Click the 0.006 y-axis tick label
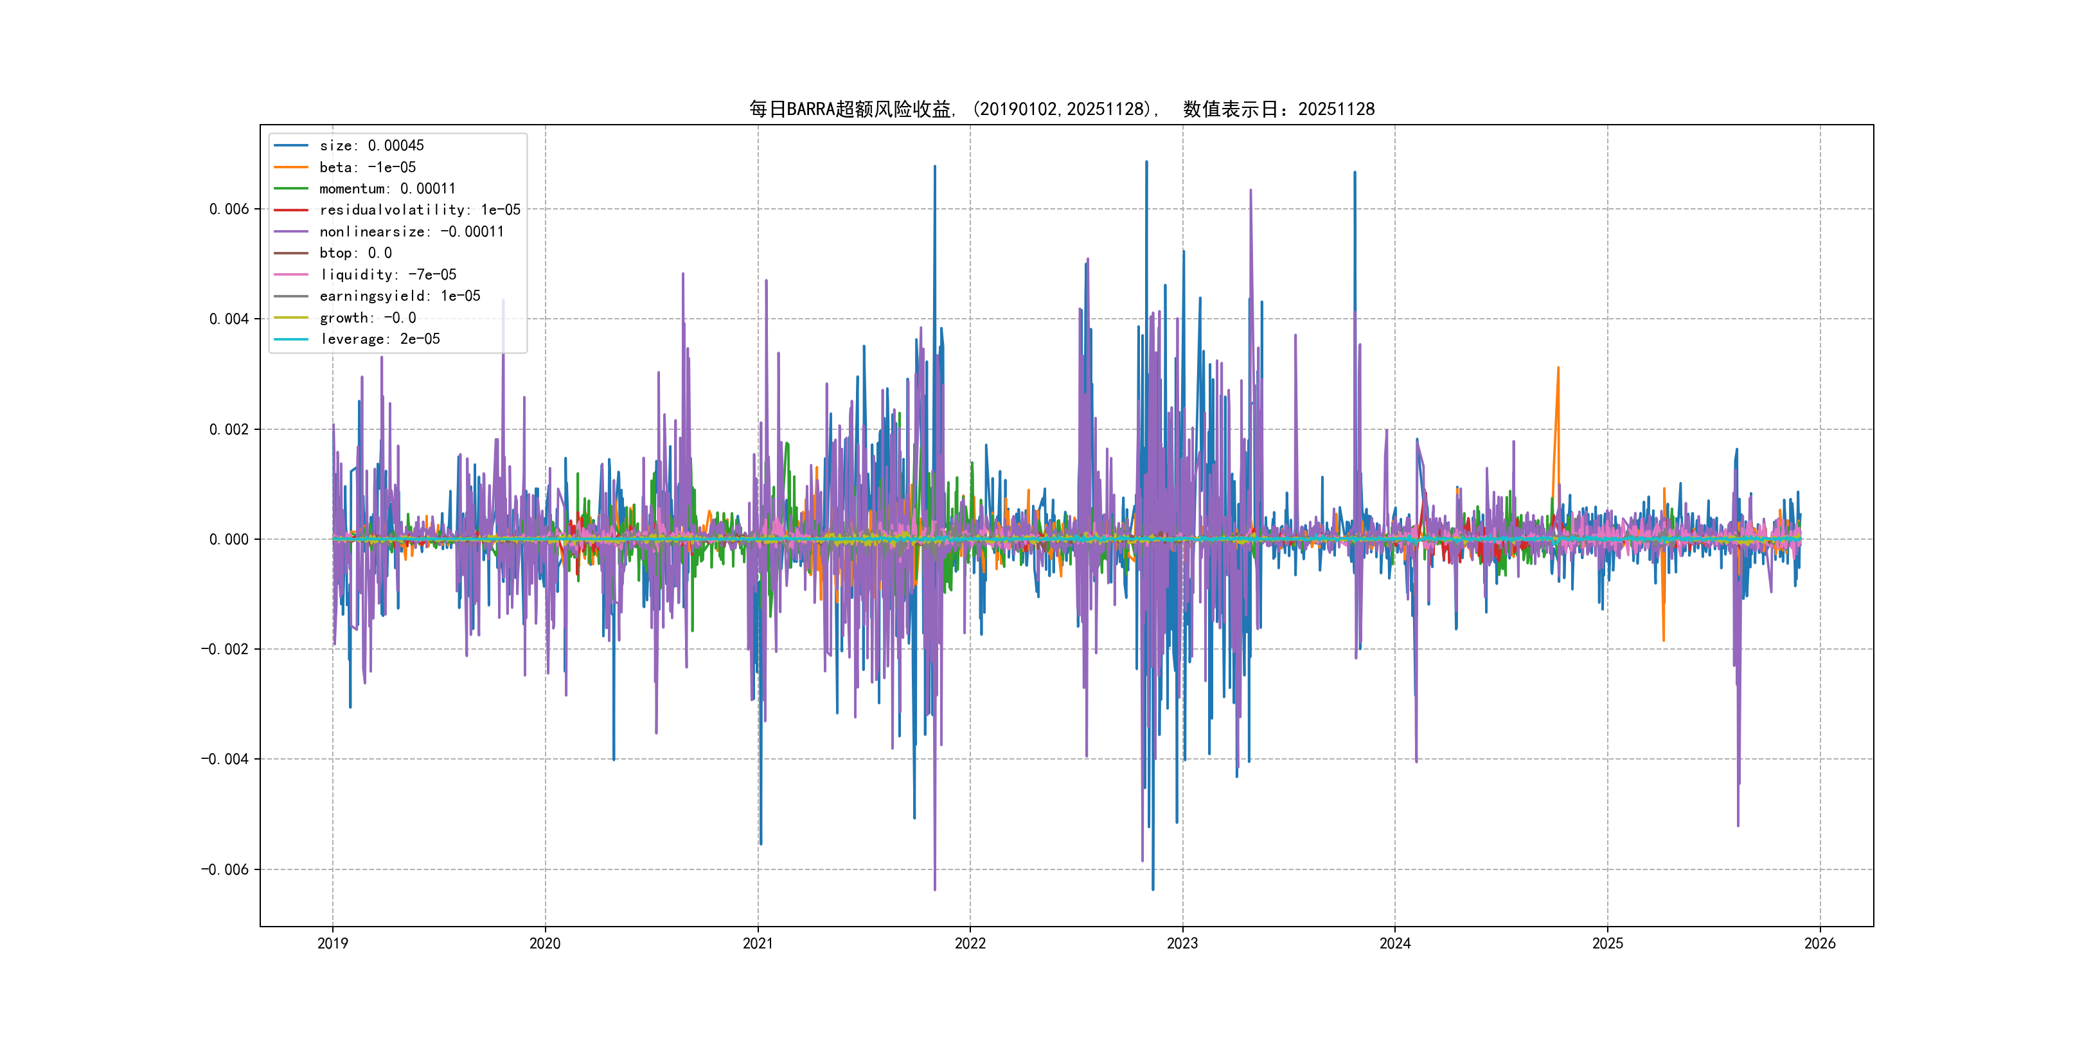Screen dimensions: 2082x1041 pos(229,209)
